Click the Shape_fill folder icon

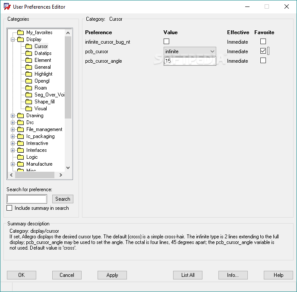(28, 102)
